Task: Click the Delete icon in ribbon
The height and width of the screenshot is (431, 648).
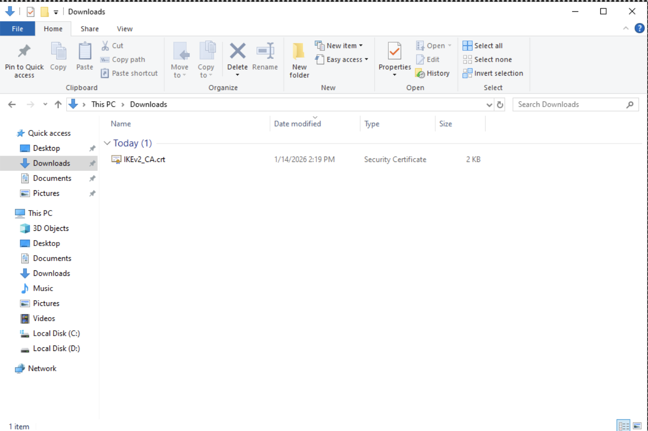Action: (x=237, y=51)
